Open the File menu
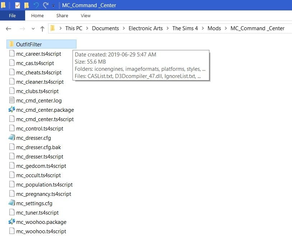The width and height of the screenshot is (292, 239). click(x=13, y=16)
